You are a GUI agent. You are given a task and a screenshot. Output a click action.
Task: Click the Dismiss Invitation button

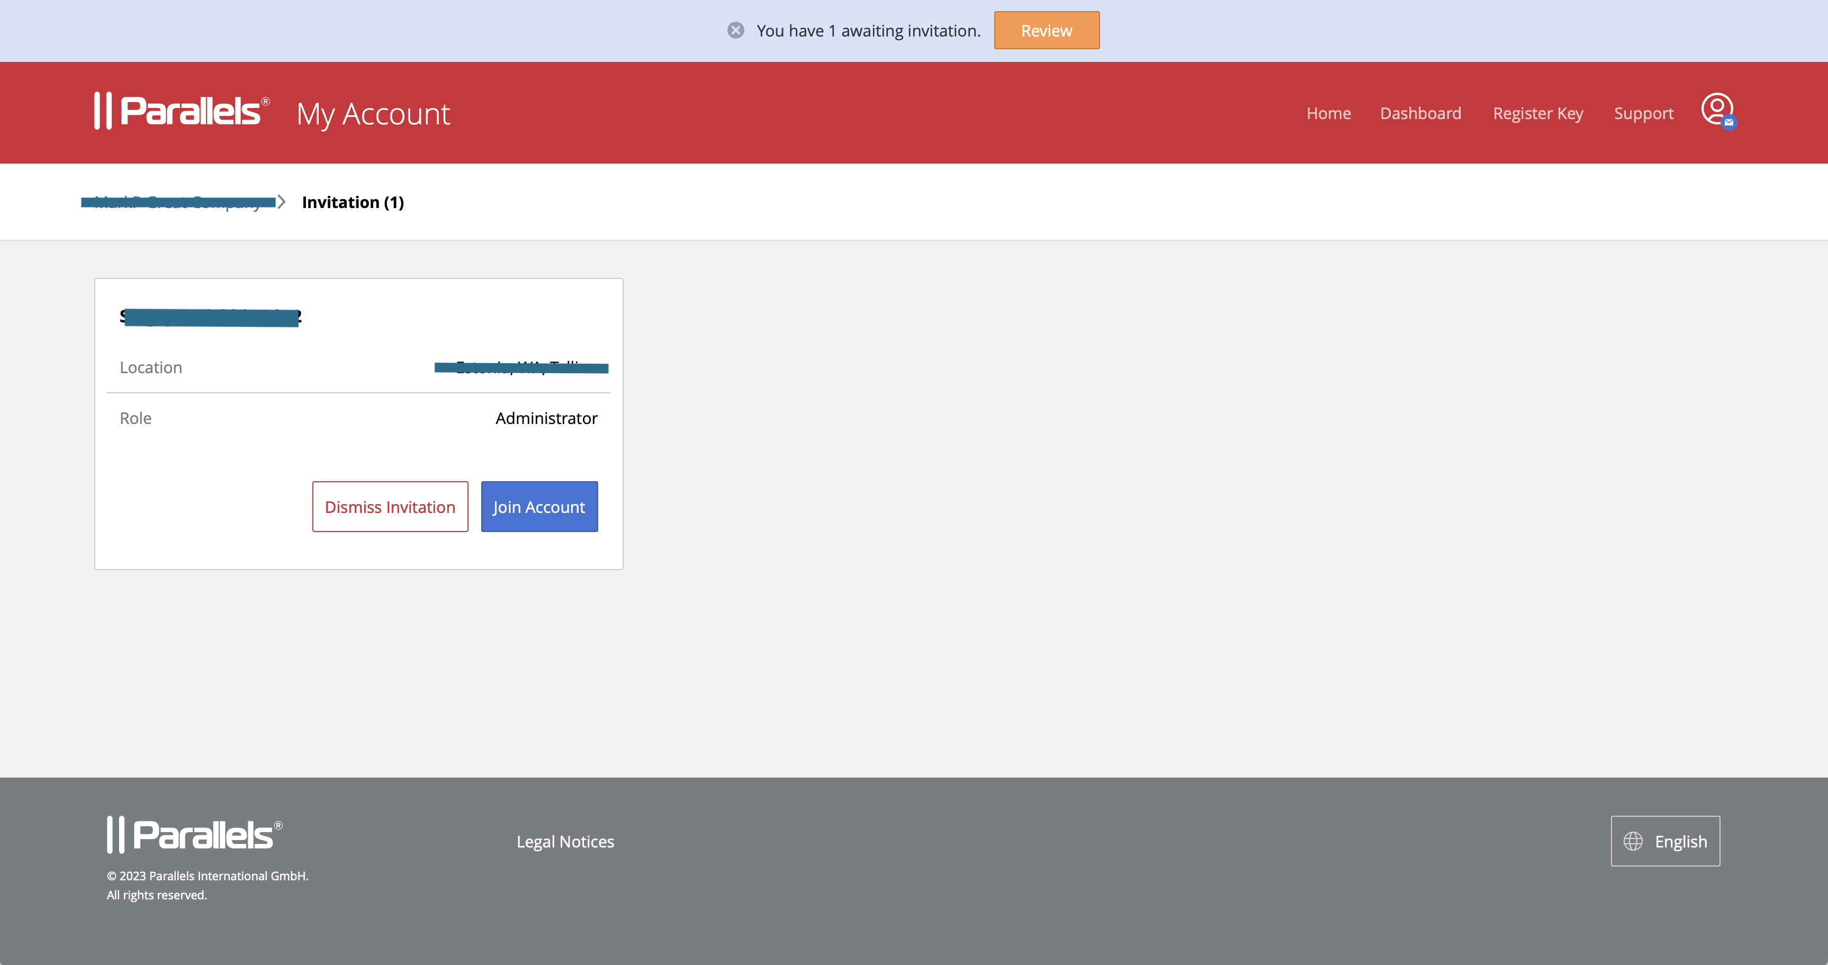390,507
